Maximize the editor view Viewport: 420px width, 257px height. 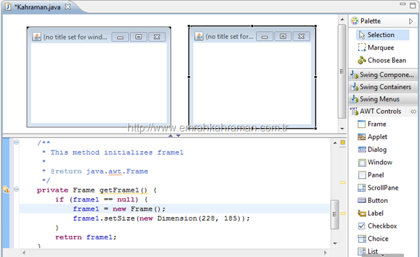point(413,5)
